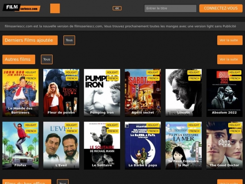245x184 pixels.
Task: Click Tous next to Autres films
Action: click(47, 59)
